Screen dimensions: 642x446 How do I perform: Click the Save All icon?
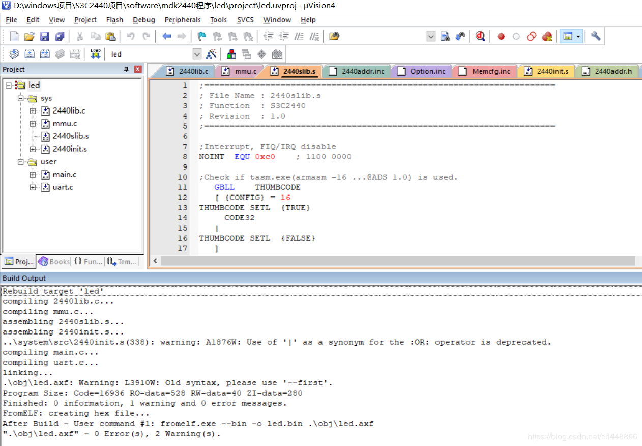pos(60,36)
